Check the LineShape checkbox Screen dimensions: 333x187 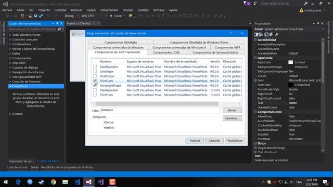click(95, 71)
